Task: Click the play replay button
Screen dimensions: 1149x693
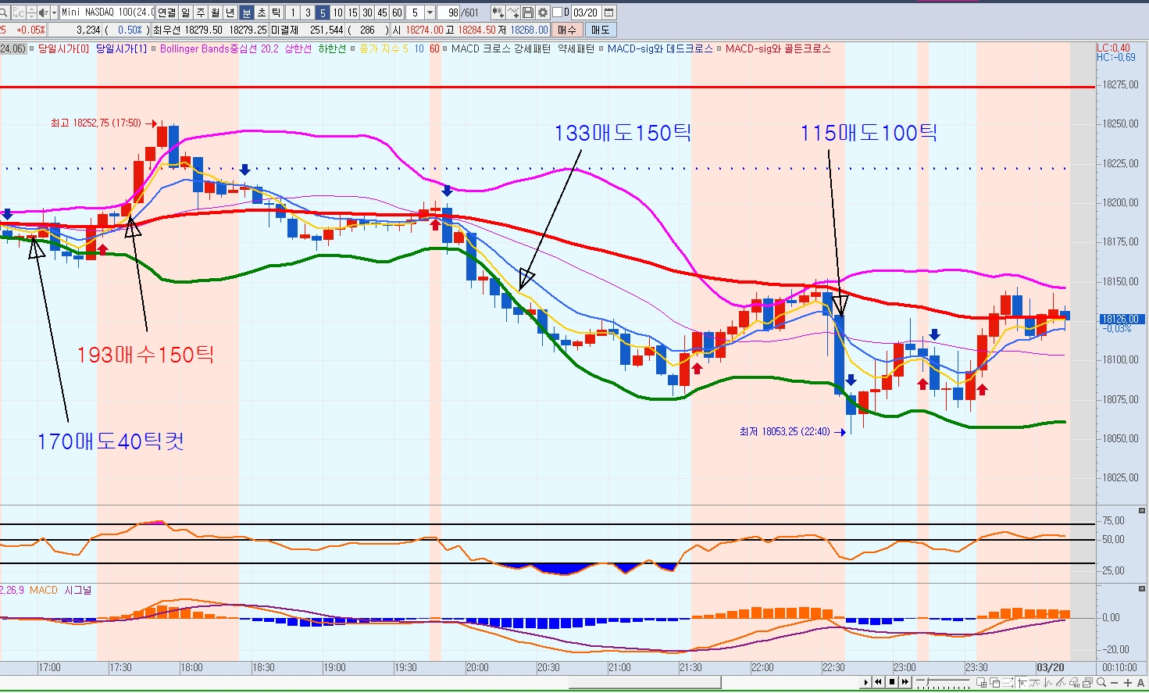Action: 866,682
